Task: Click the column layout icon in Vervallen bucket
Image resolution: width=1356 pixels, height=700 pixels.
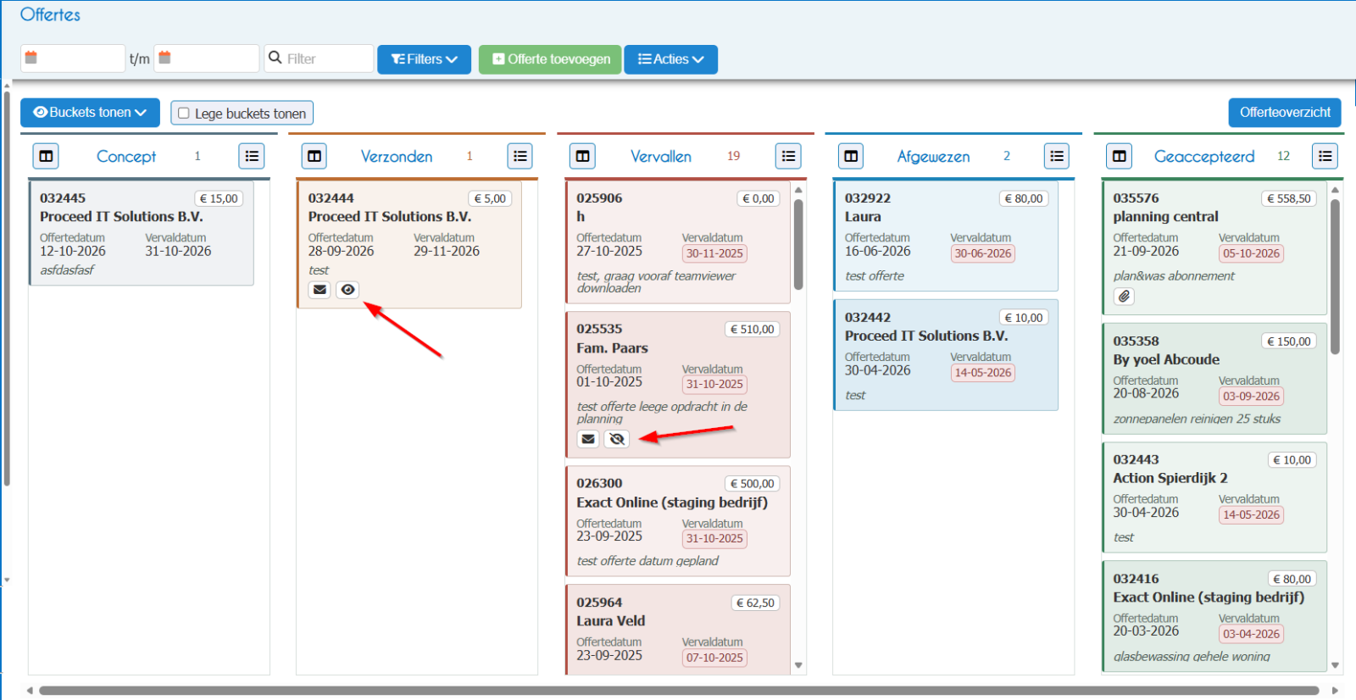Action: (582, 156)
